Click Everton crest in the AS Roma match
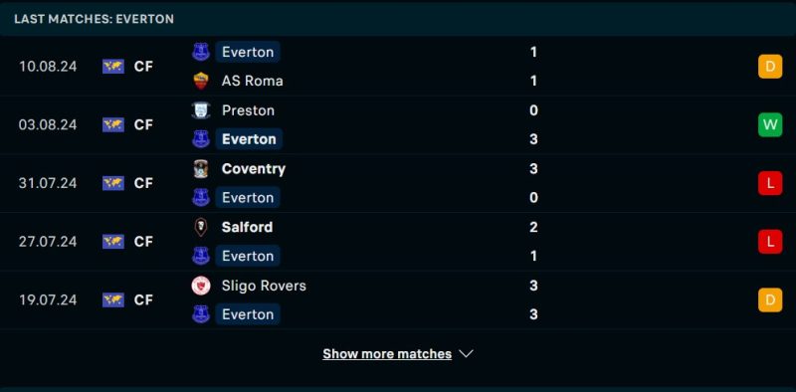Image resolution: width=796 pixels, height=392 pixels. 201,52
